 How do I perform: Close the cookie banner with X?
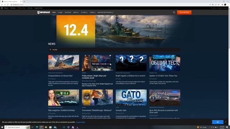[x=226, y=122]
